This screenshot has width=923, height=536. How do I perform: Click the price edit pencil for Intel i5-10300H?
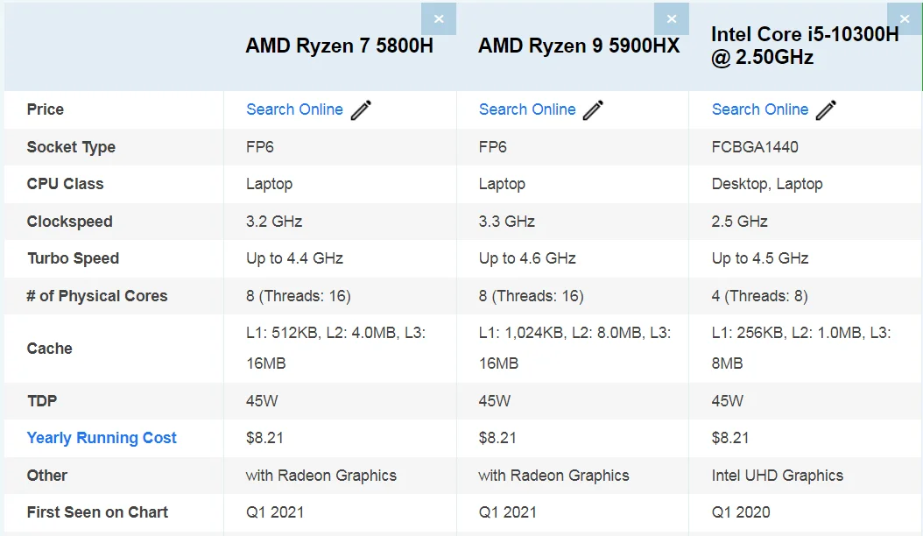[826, 110]
